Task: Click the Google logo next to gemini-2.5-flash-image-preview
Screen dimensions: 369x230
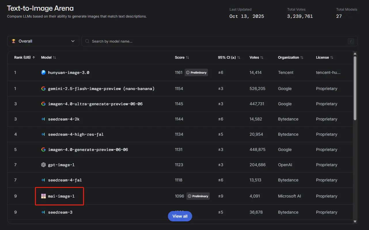Action: 43,89
